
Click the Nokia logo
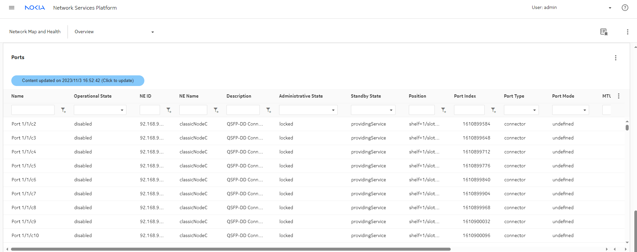pos(35,8)
